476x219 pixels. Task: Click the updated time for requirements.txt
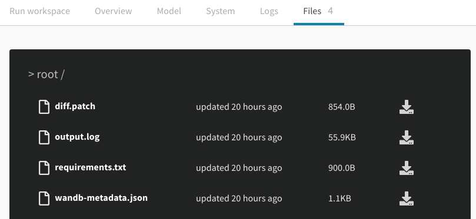(x=239, y=168)
